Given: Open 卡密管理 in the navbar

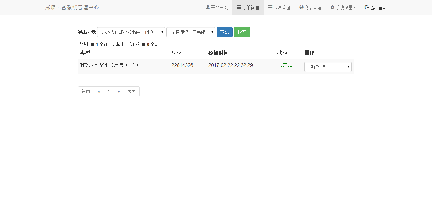Looking at the screenshot, I should pyautogui.click(x=279, y=7).
